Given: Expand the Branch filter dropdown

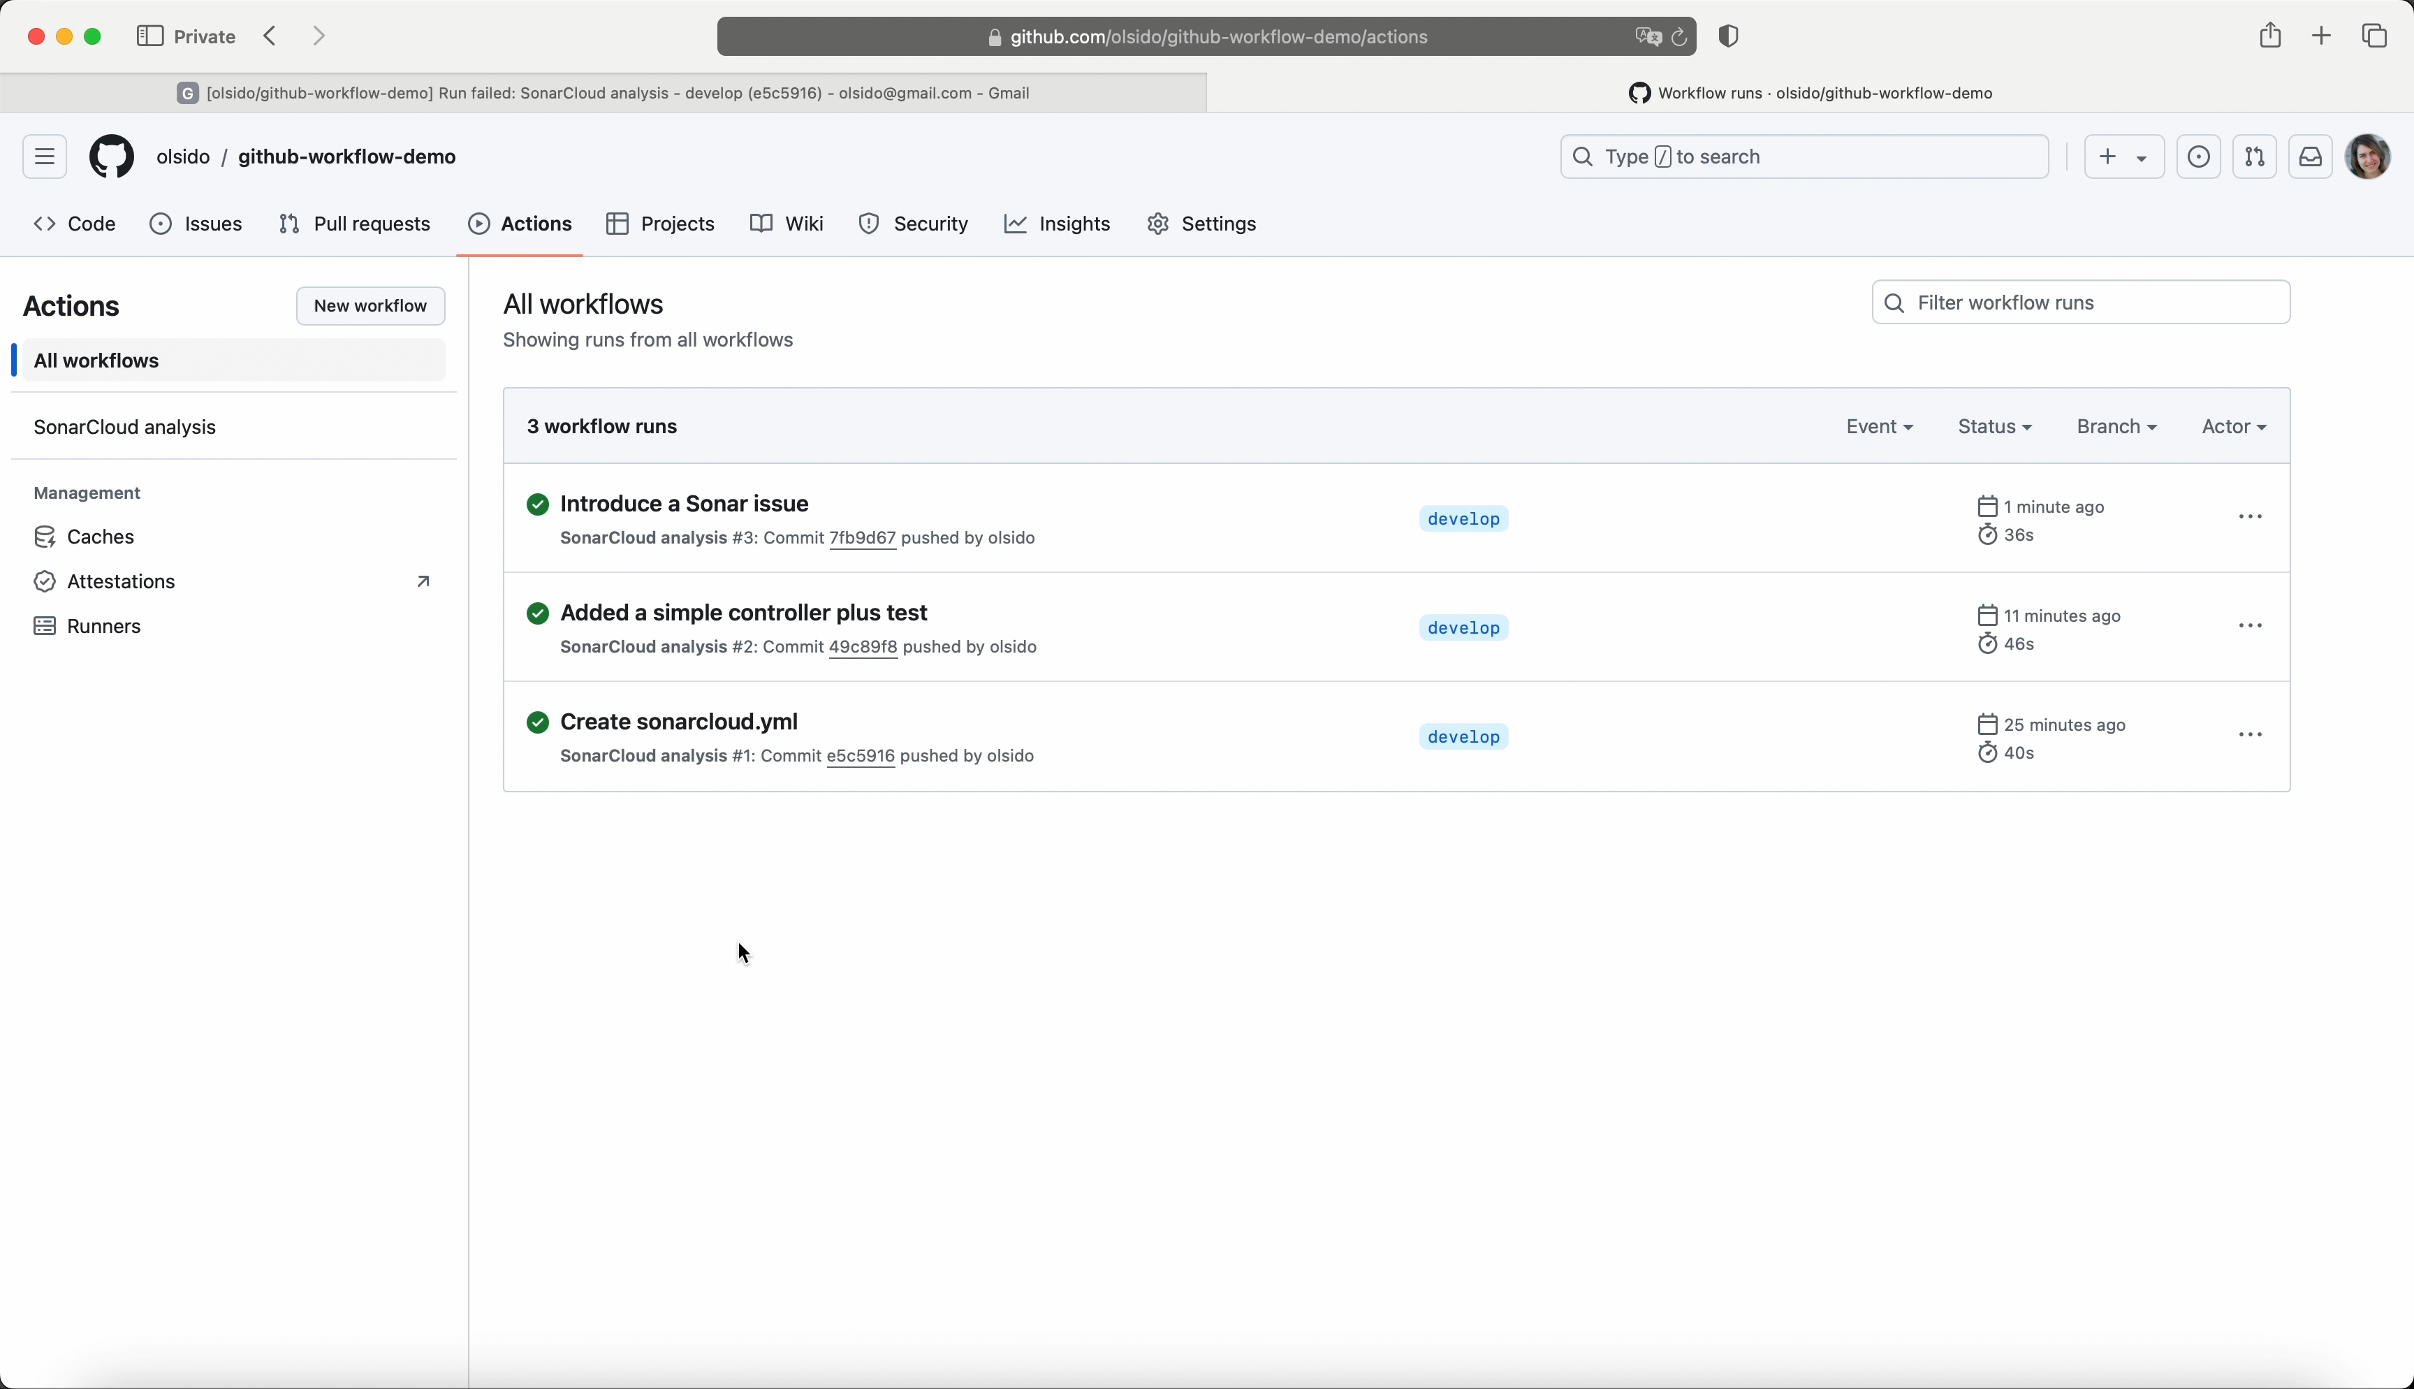Looking at the screenshot, I should pos(2116,426).
